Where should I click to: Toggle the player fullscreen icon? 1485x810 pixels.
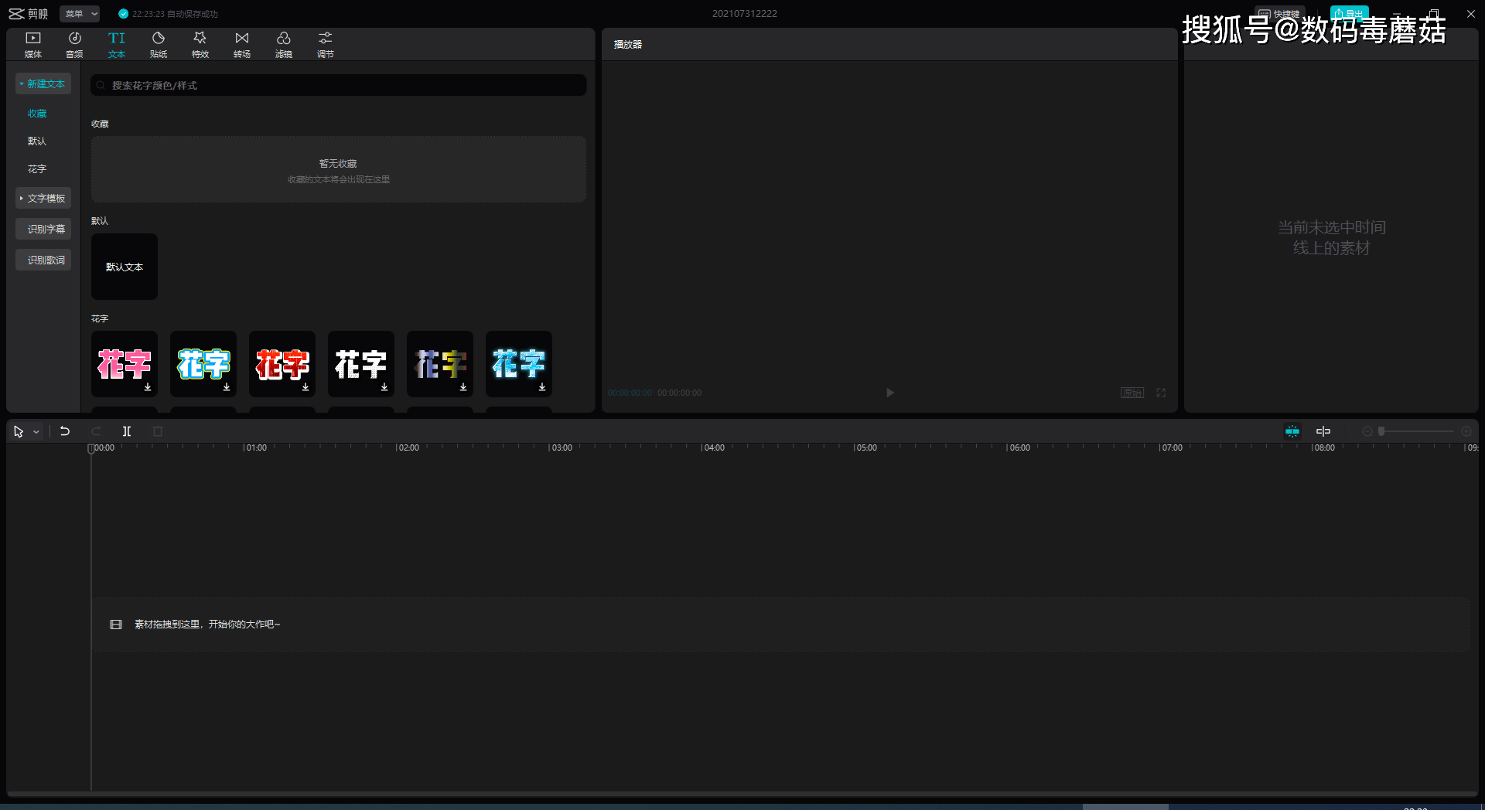click(x=1161, y=393)
